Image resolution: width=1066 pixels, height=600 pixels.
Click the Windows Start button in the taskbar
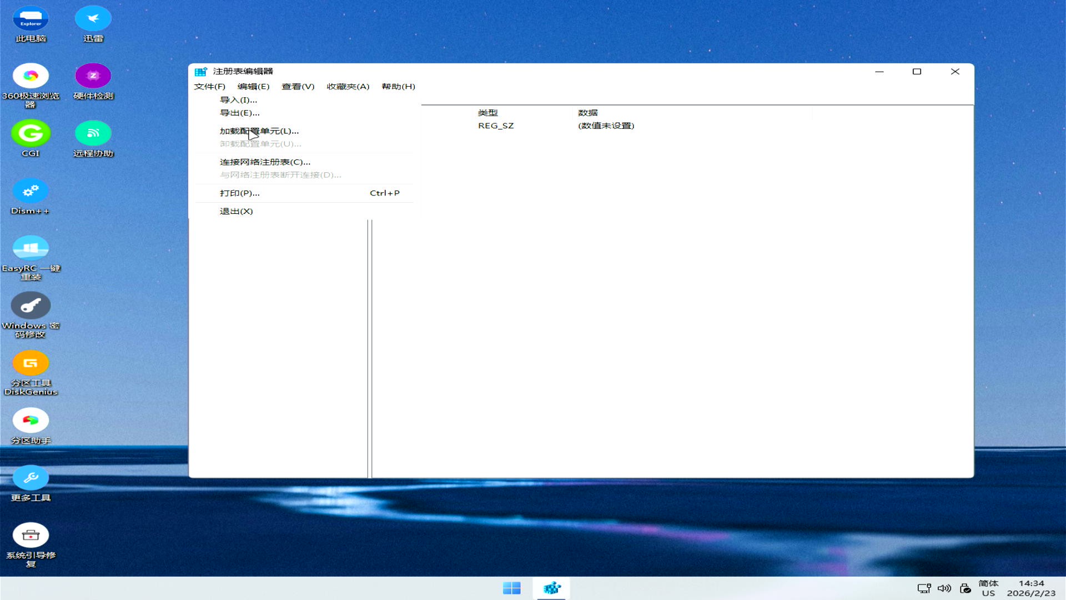[511, 588]
